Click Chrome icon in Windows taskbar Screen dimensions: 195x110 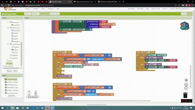(x=22, y=108)
